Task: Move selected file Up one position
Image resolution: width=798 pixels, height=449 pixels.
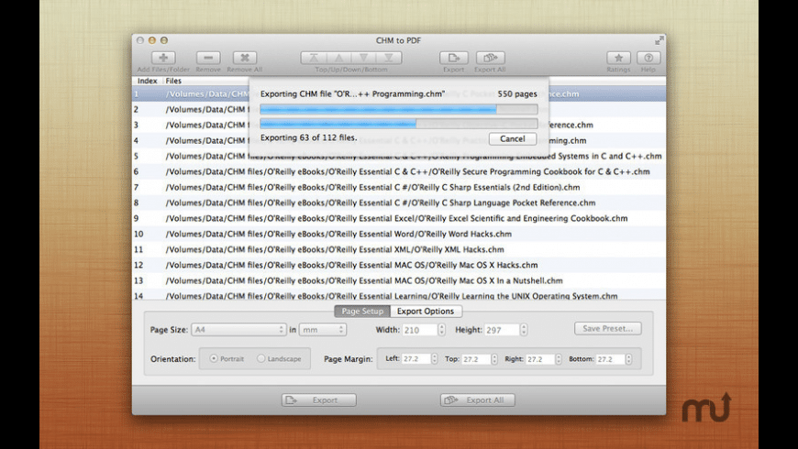Action: tap(339, 58)
